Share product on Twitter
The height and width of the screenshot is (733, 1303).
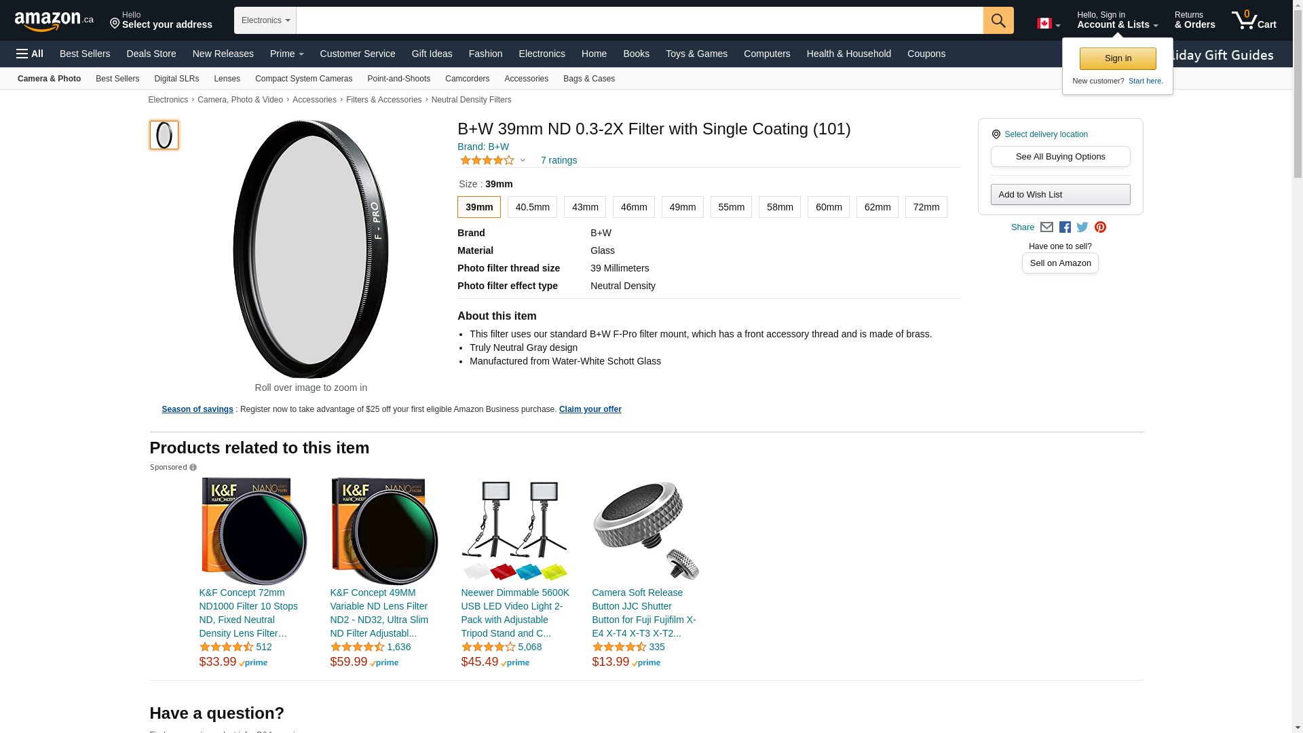coord(1082,227)
